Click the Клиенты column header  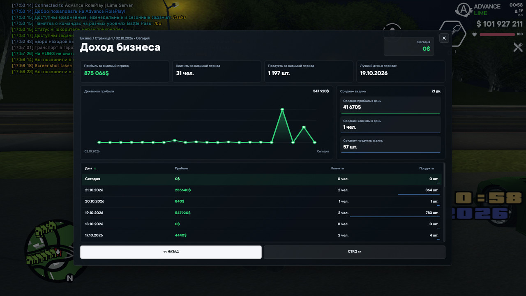(x=338, y=169)
